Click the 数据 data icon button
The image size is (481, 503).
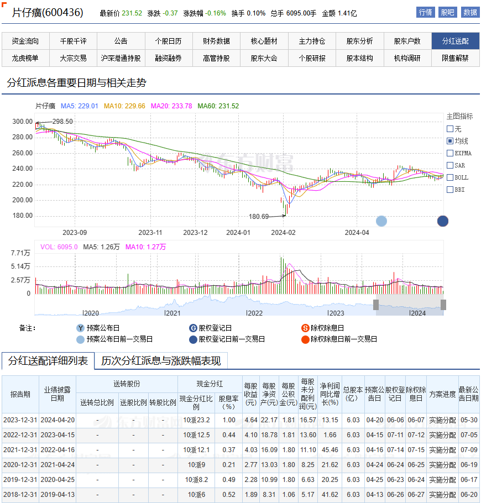(x=469, y=12)
